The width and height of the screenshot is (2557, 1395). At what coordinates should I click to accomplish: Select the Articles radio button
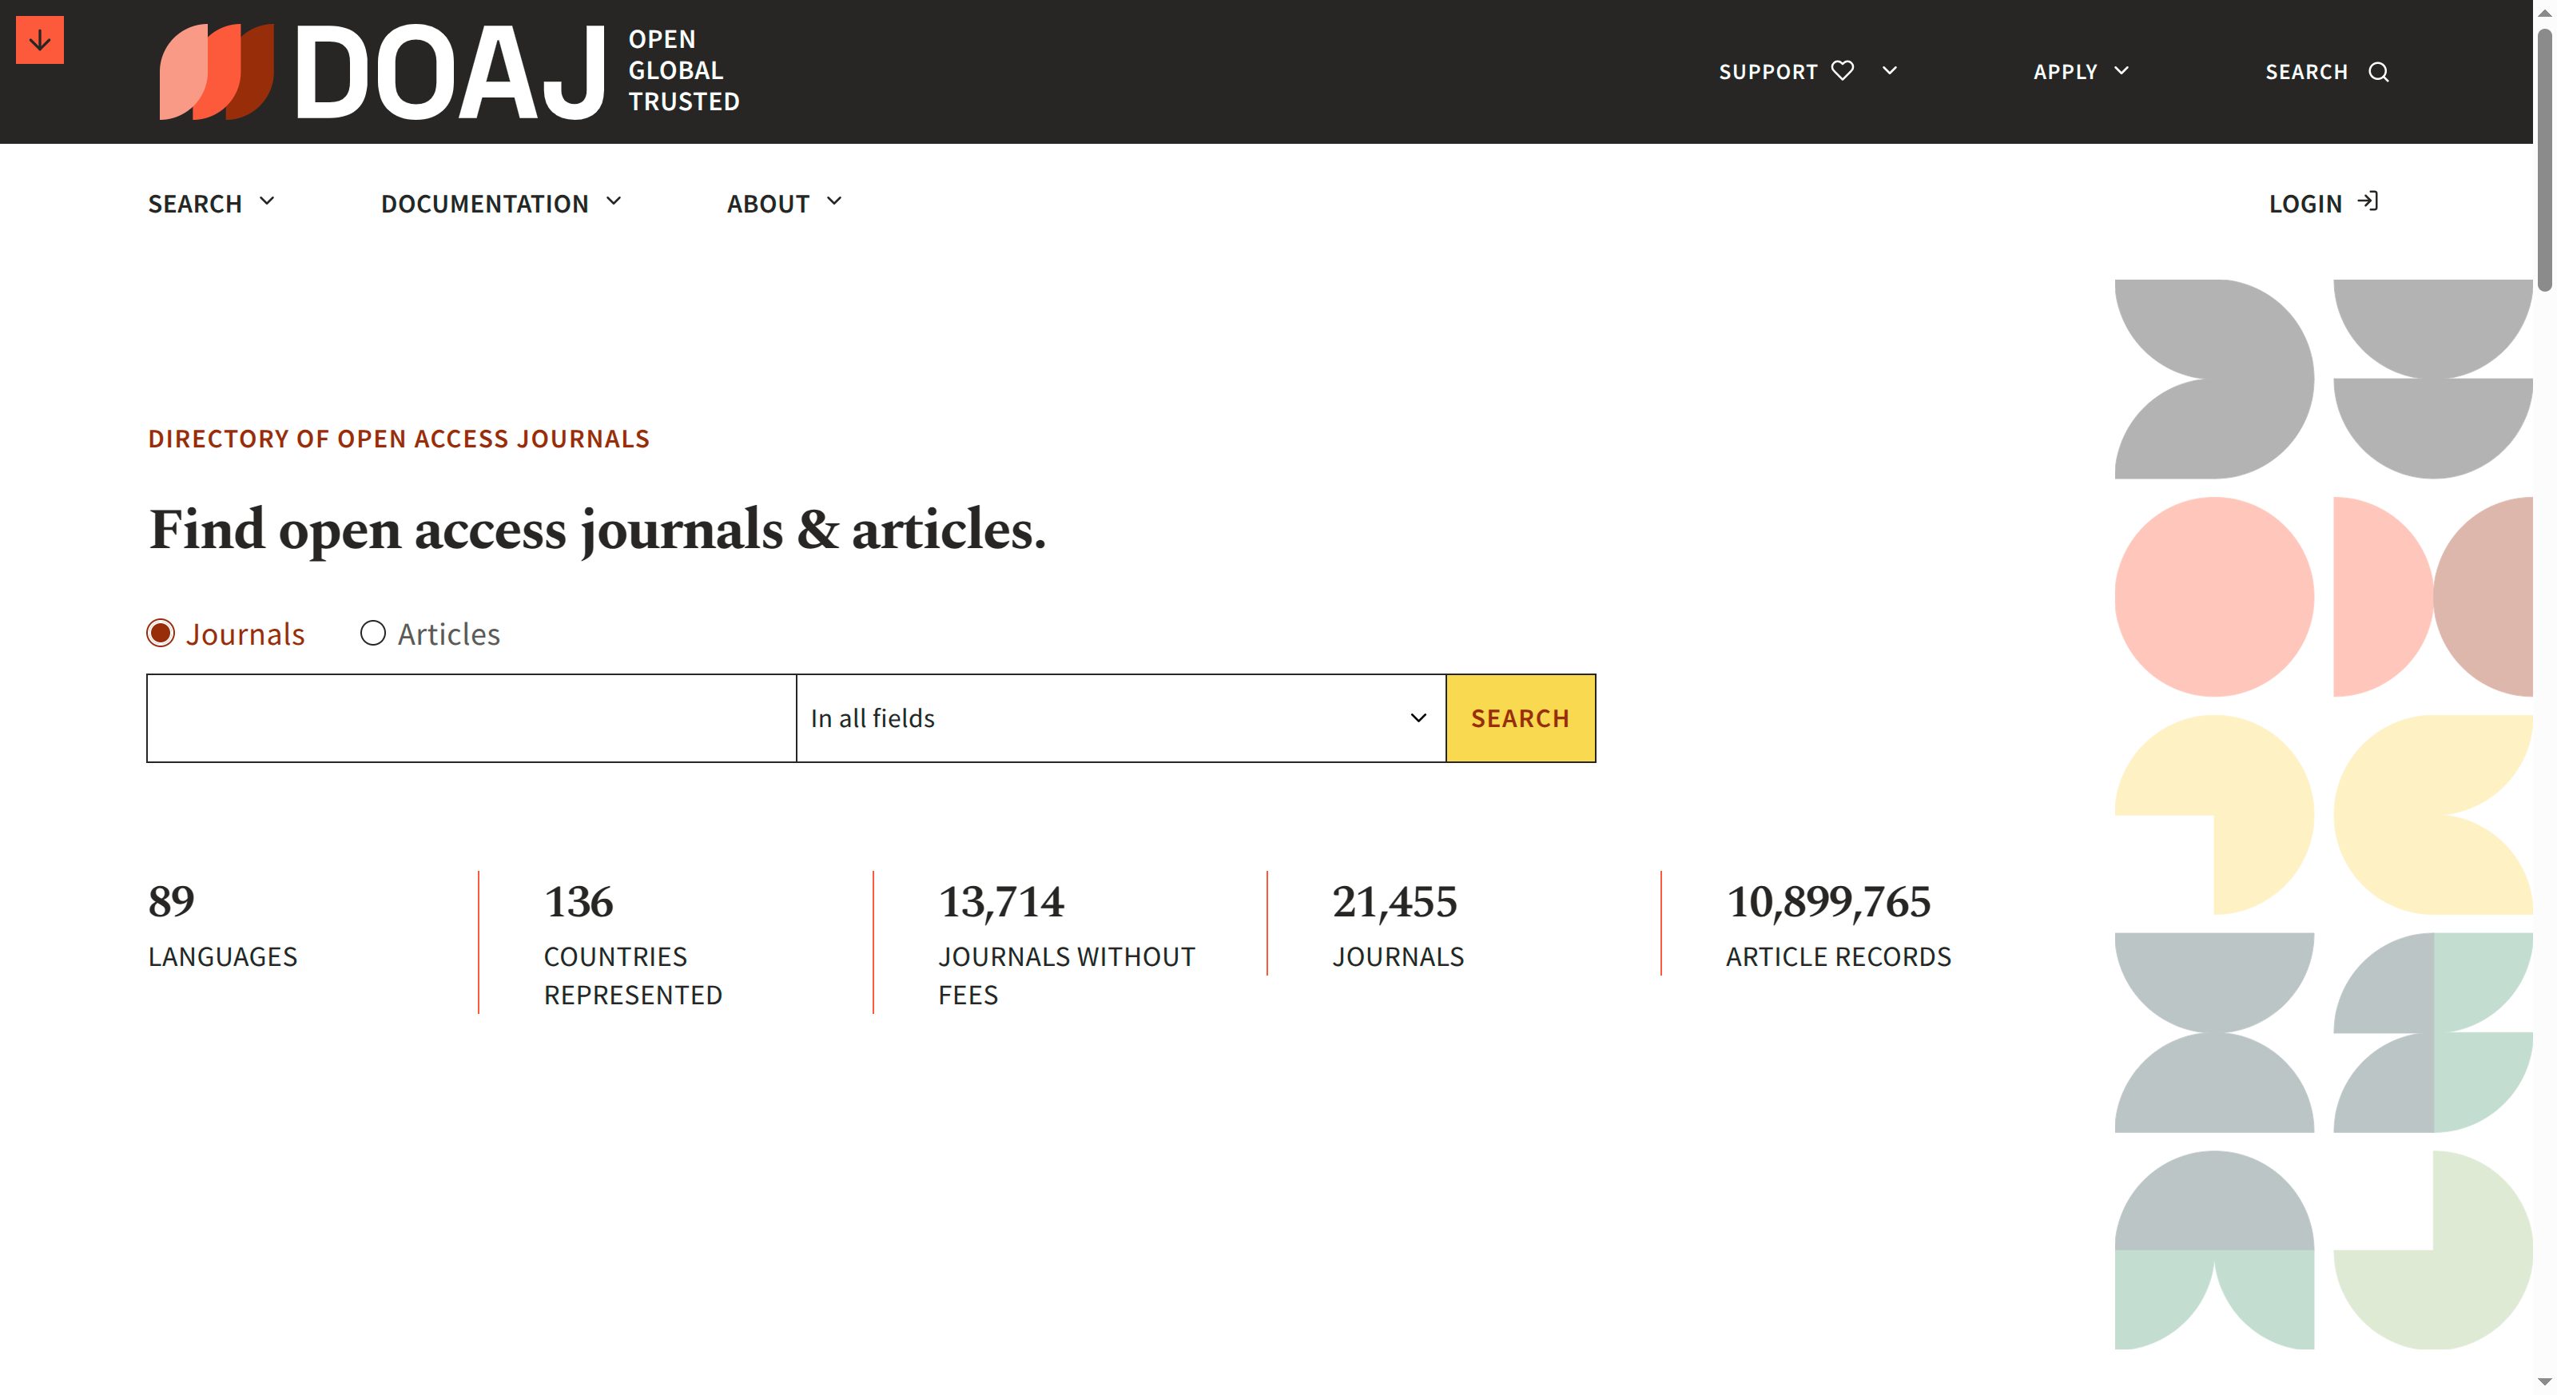tap(373, 632)
